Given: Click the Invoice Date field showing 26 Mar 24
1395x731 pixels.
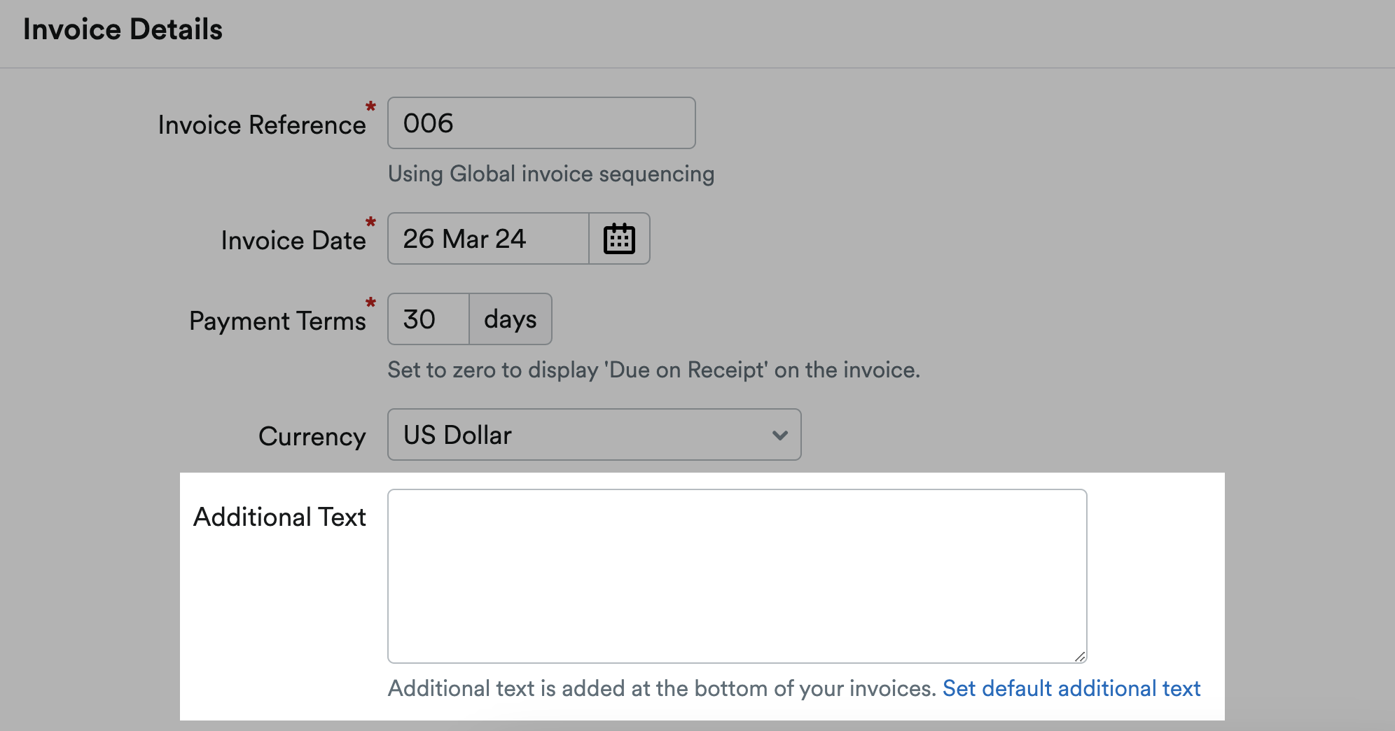Looking at the screenshot, I should coord(487,238).
